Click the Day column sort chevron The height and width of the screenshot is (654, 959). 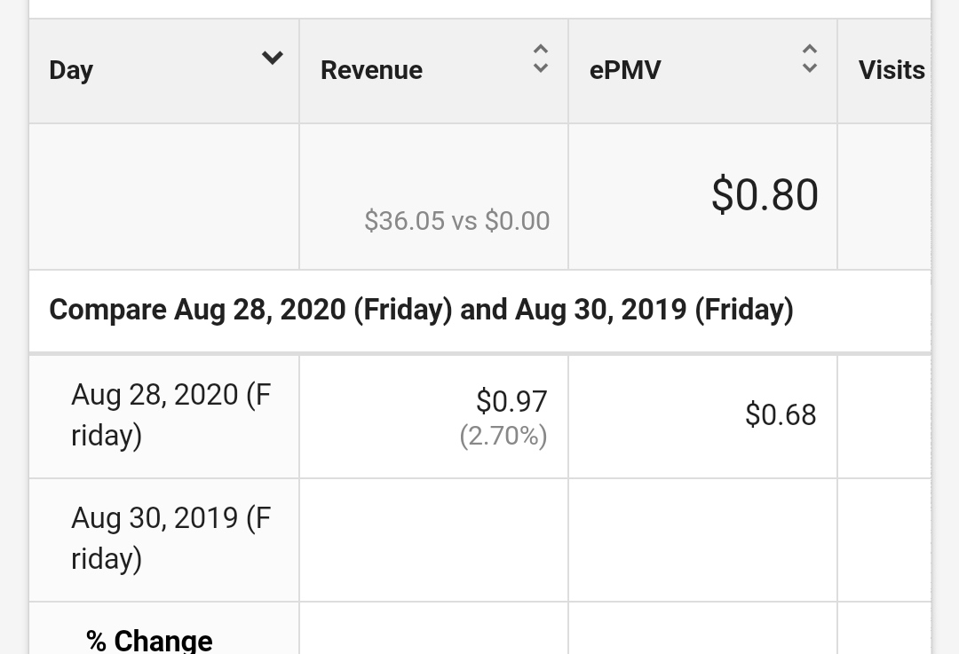coord(273,58)
